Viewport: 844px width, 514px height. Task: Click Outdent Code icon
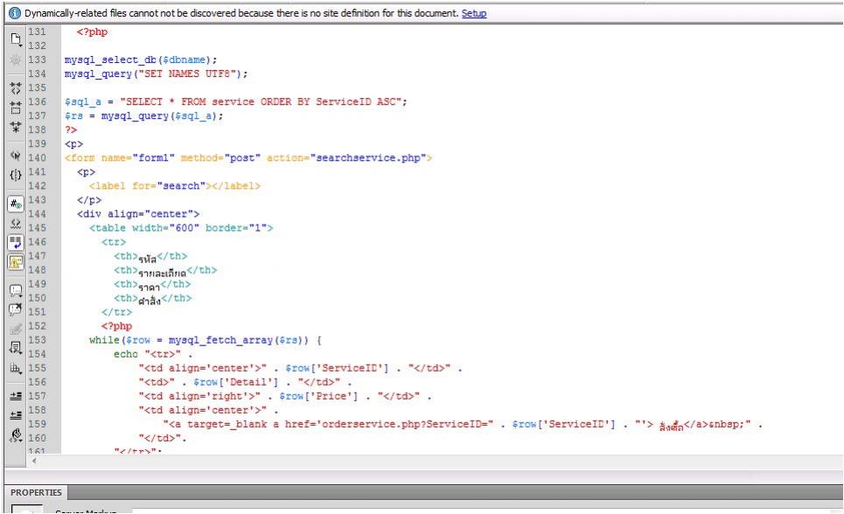coord(16,415)
